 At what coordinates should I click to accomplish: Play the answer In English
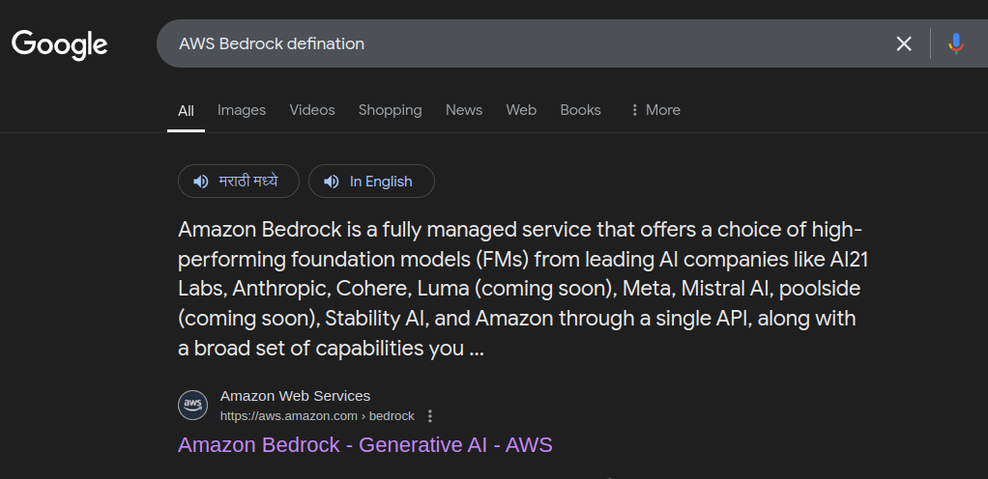click(371, 182)
